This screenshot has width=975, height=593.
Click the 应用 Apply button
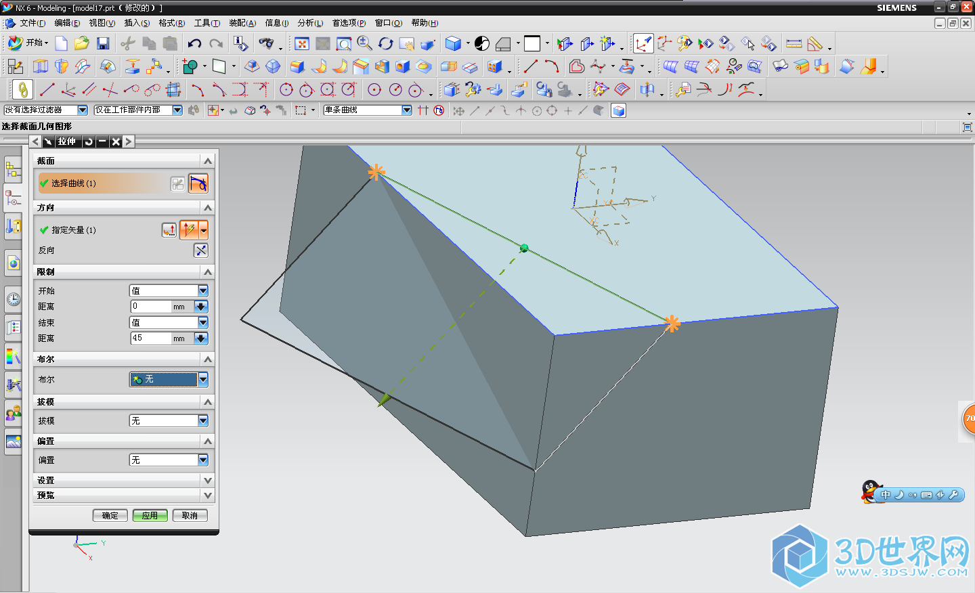150,516
